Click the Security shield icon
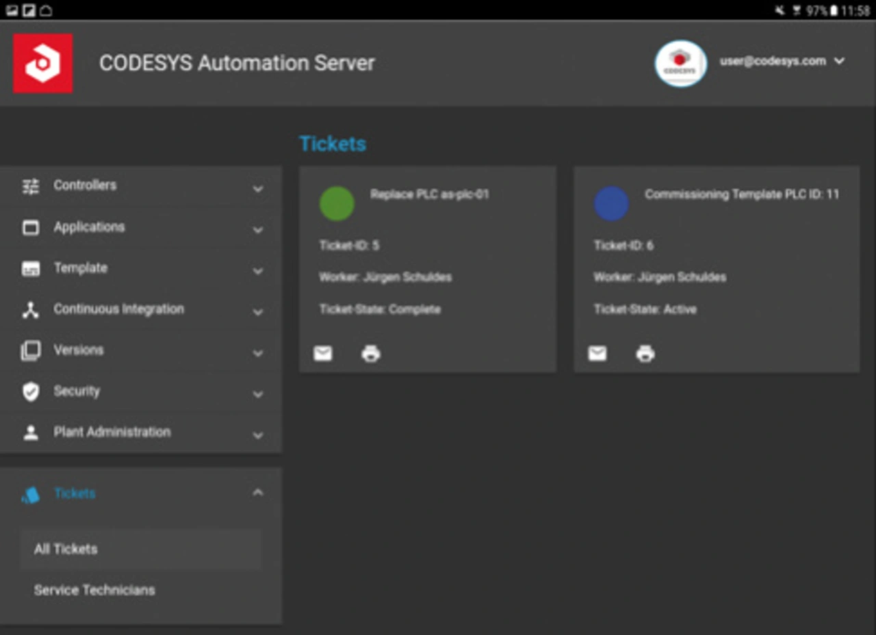 point(31,391)
